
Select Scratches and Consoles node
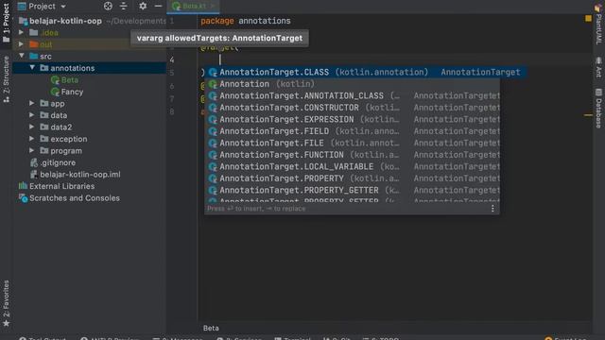(x=75, y=198)
